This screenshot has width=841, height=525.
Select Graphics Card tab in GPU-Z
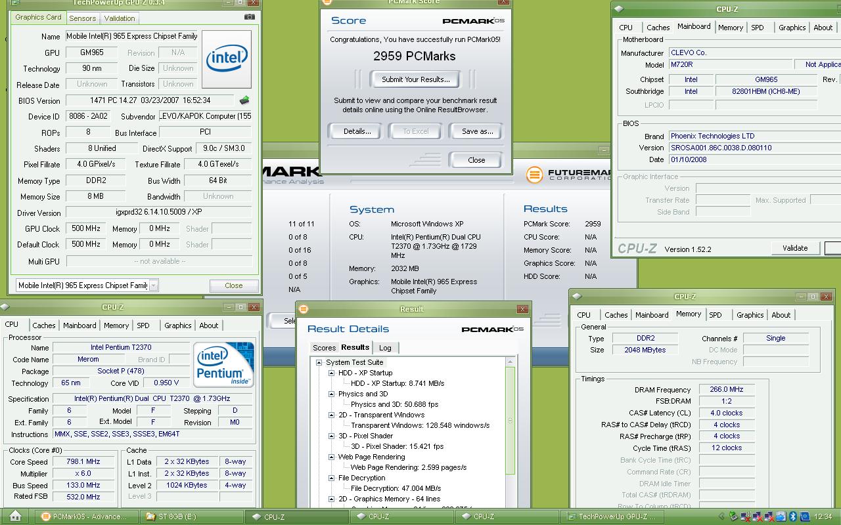pos(38,17)
